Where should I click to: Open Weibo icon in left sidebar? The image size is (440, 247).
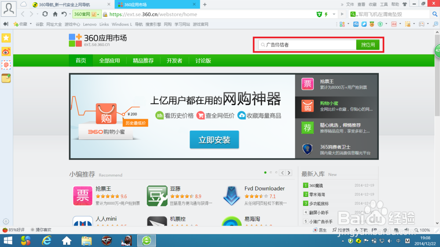6,51
